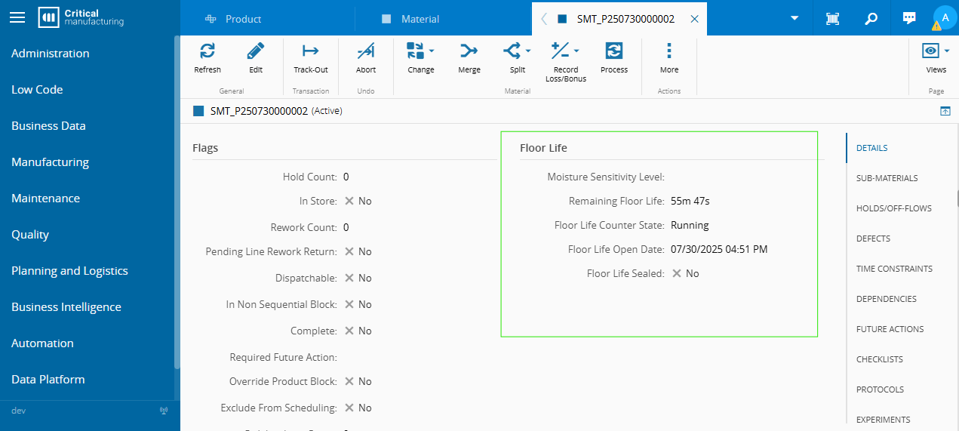
Task: Click the Merge material icon
Action: click(x=469, y=51)
